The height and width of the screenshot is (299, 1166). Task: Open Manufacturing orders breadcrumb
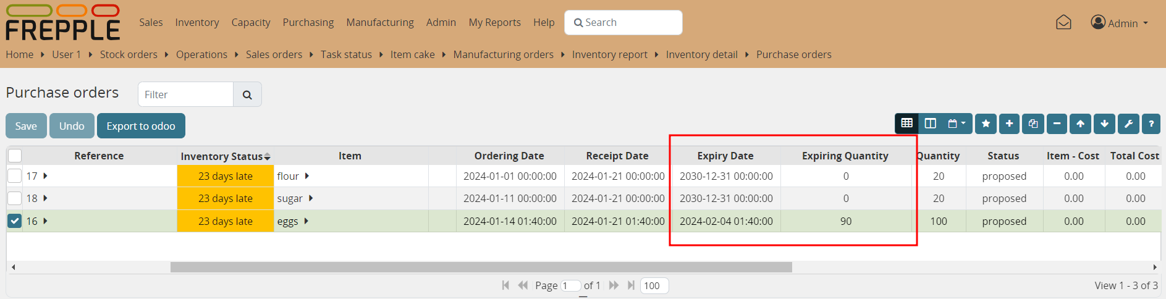(x=503, y=54)
